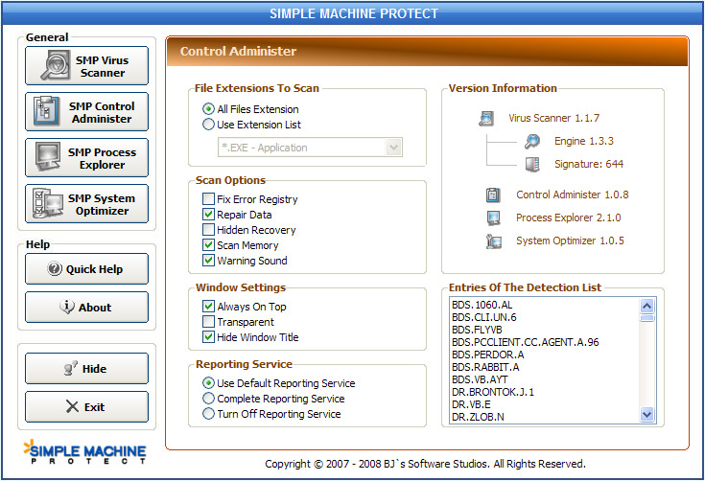
Task: Enable Transparent window checkbox
Action: [208, 322]
